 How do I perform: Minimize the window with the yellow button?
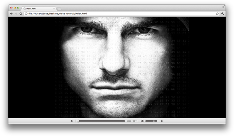coord(15,8)
